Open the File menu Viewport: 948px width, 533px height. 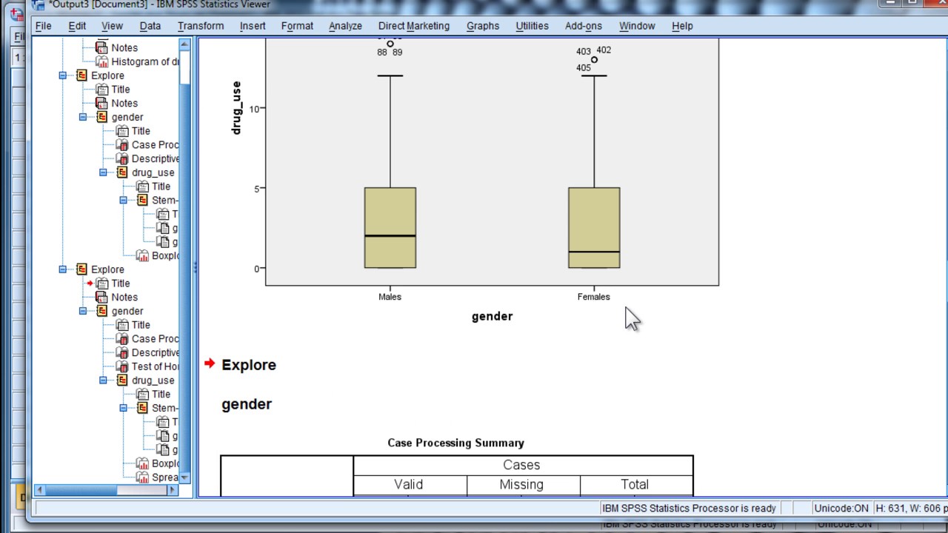coord(43,26)
